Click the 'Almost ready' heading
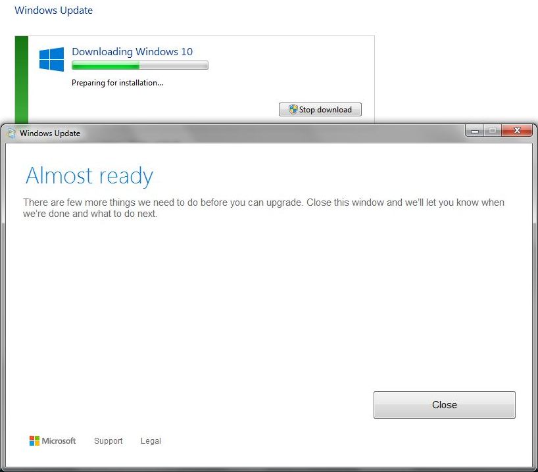This screenshot has height=472, width=538. [89, 176]
